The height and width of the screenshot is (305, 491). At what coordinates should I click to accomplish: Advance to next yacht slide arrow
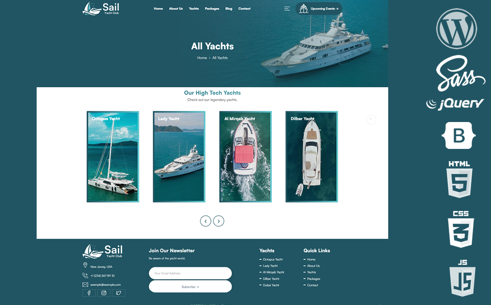tap(219, 221)
